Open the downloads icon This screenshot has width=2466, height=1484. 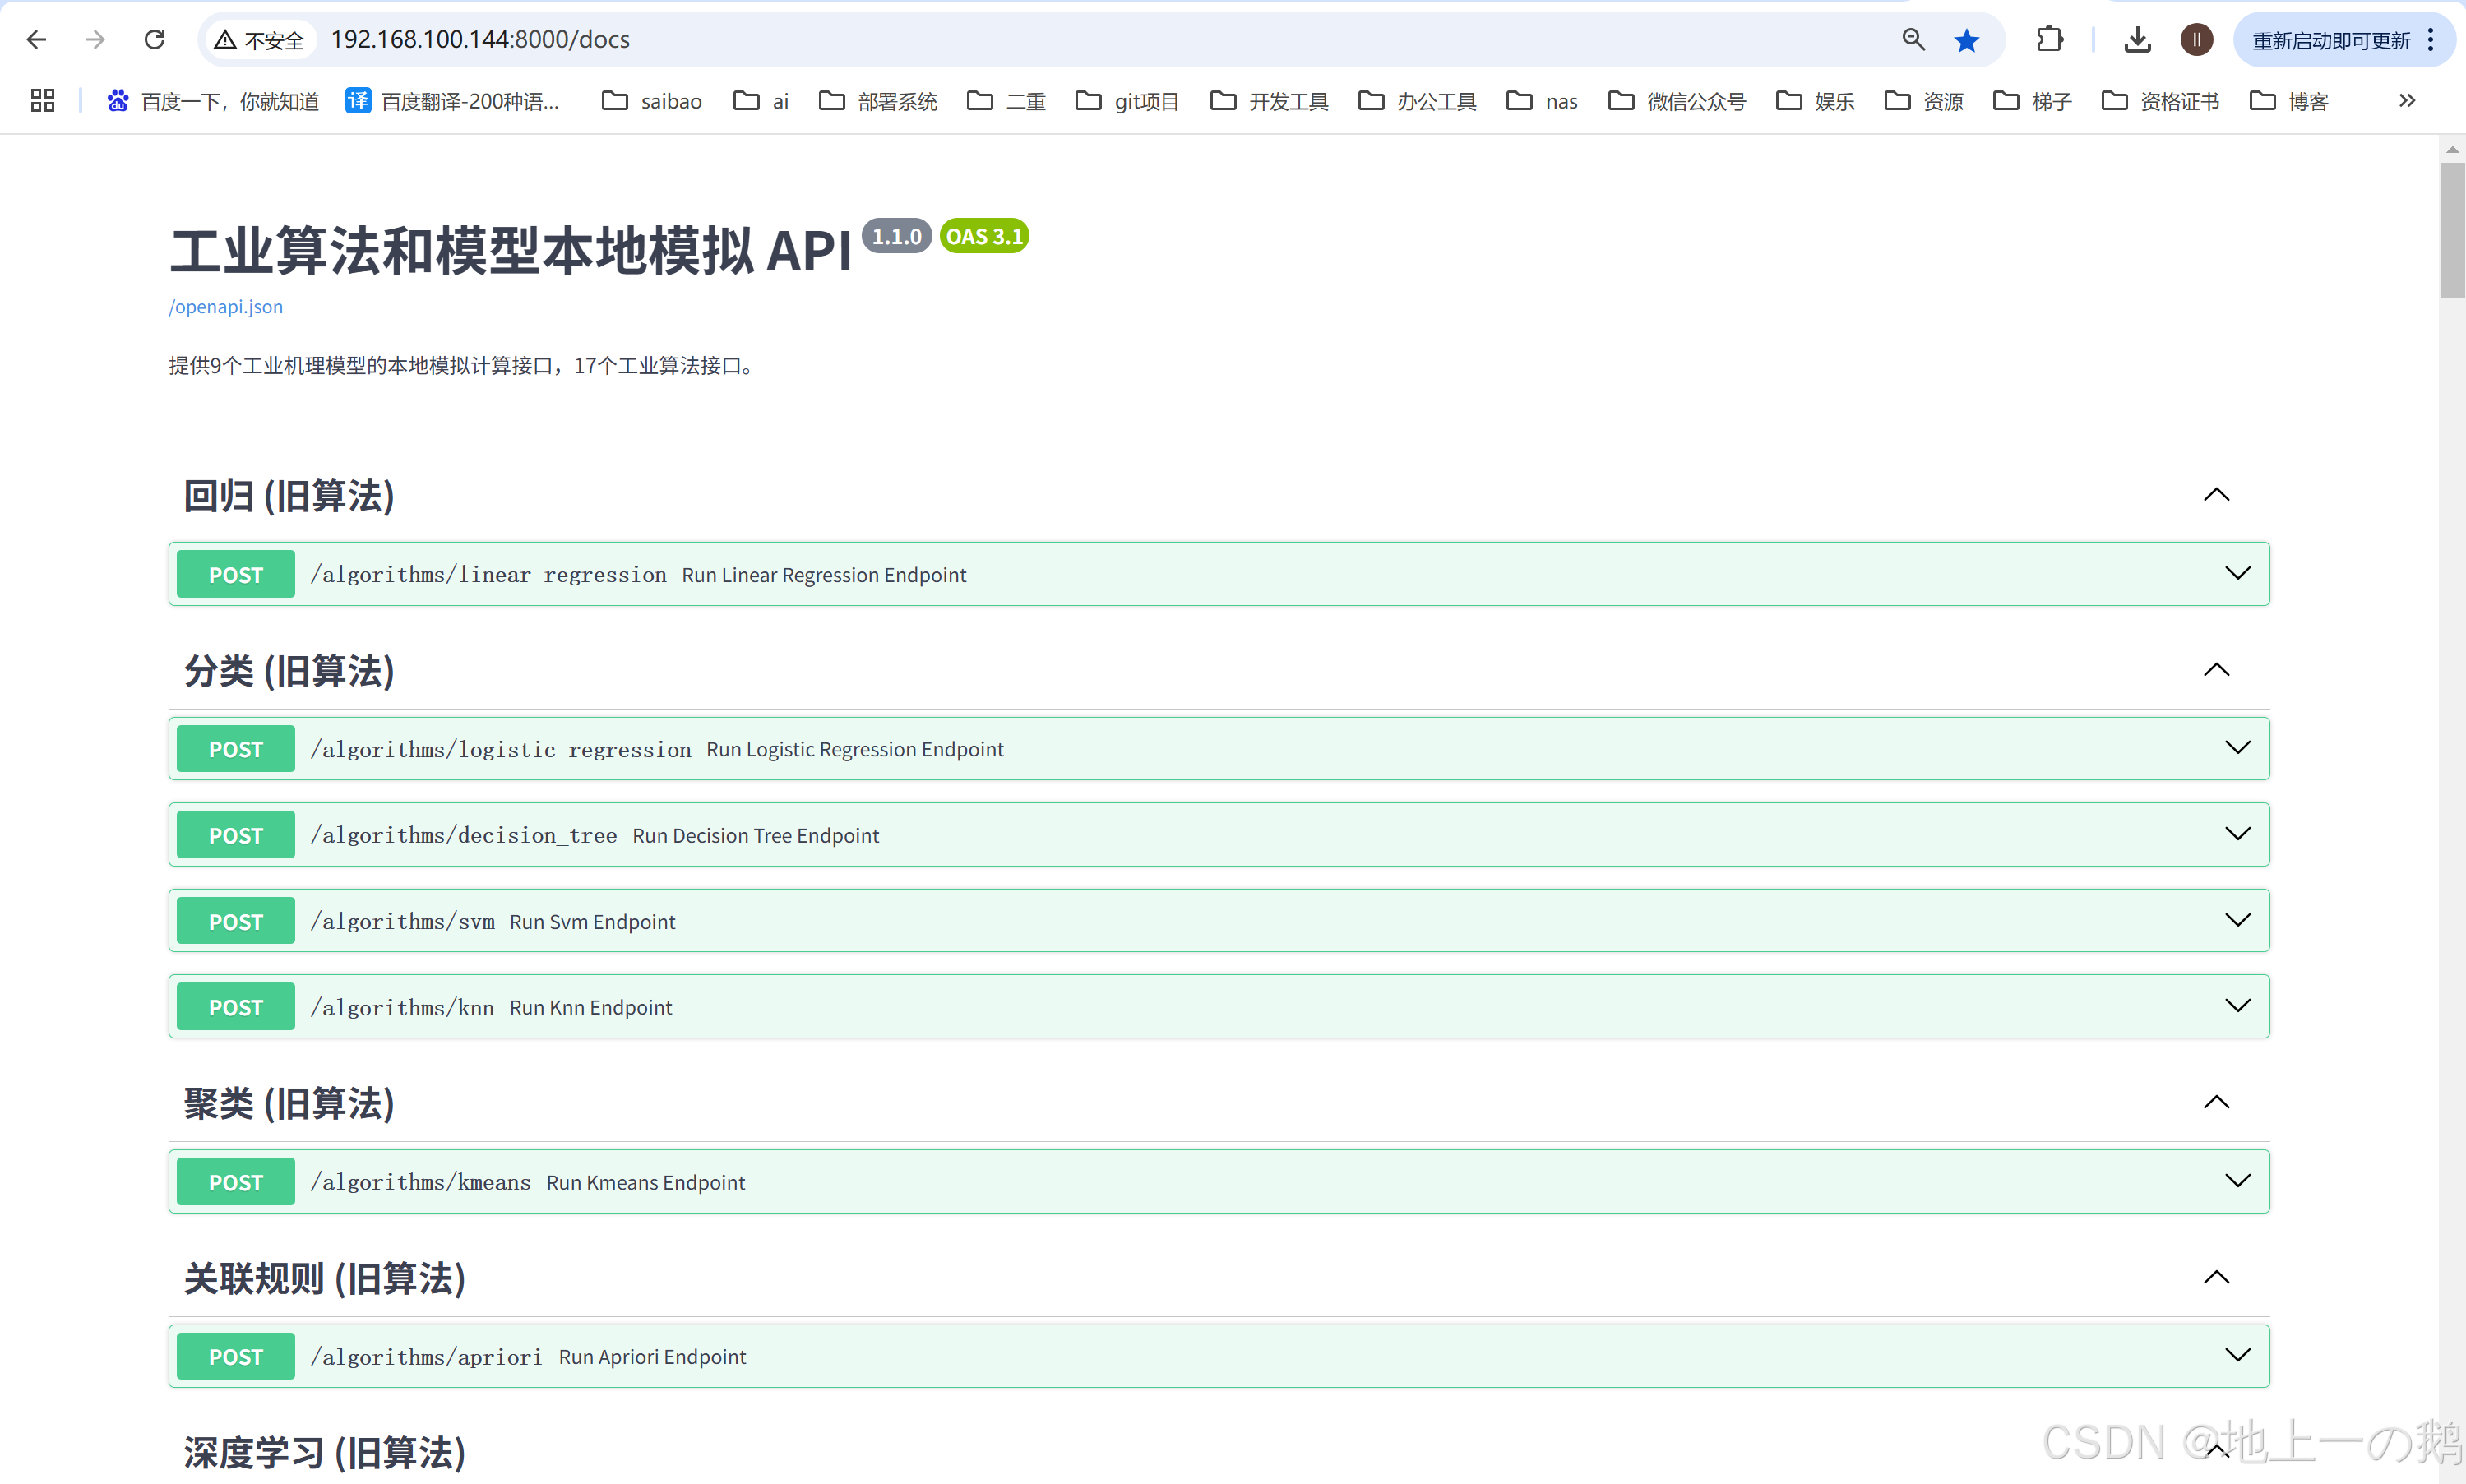coord(2137,39)
